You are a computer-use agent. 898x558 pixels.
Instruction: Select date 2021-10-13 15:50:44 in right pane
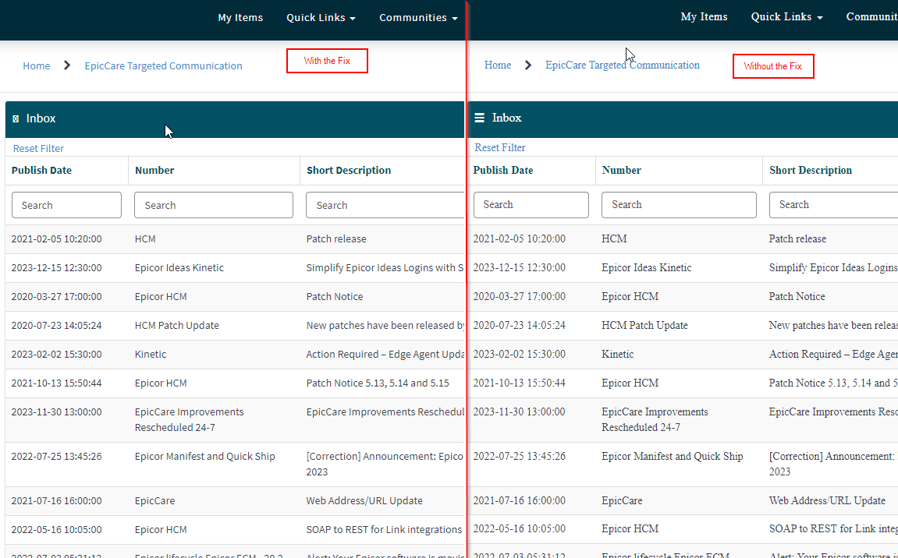[x=519, y=383]
